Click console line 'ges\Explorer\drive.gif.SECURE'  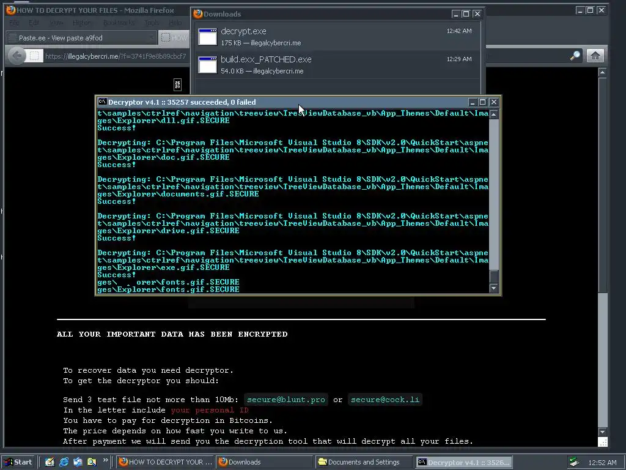168,231
